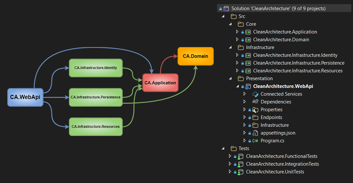Click the Solution 'CleanArchitecture' icon
The width and height of the screenshot is (353, 183).
point(226,8)
